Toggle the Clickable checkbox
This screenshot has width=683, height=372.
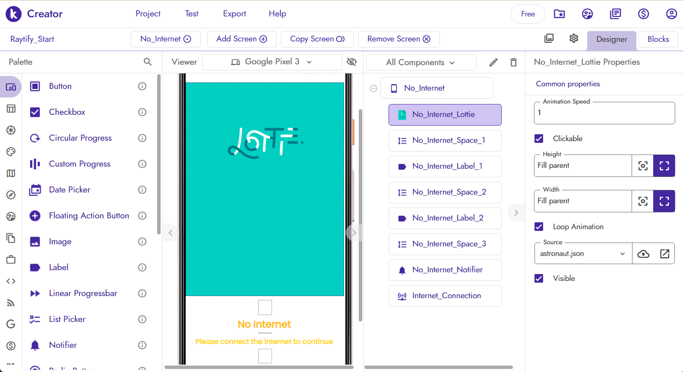[x=539, y=139]
